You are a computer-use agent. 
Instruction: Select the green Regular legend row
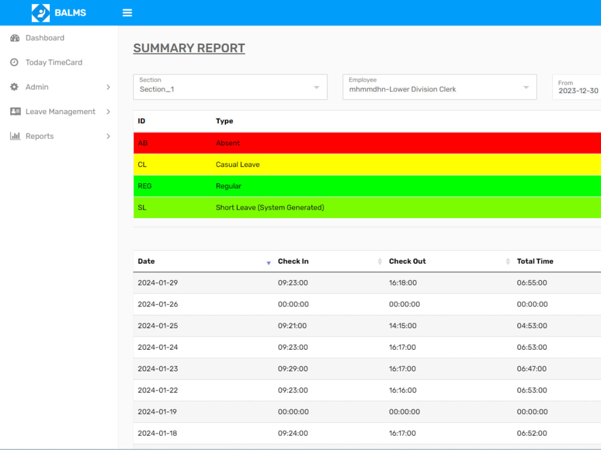coord(367,186)
